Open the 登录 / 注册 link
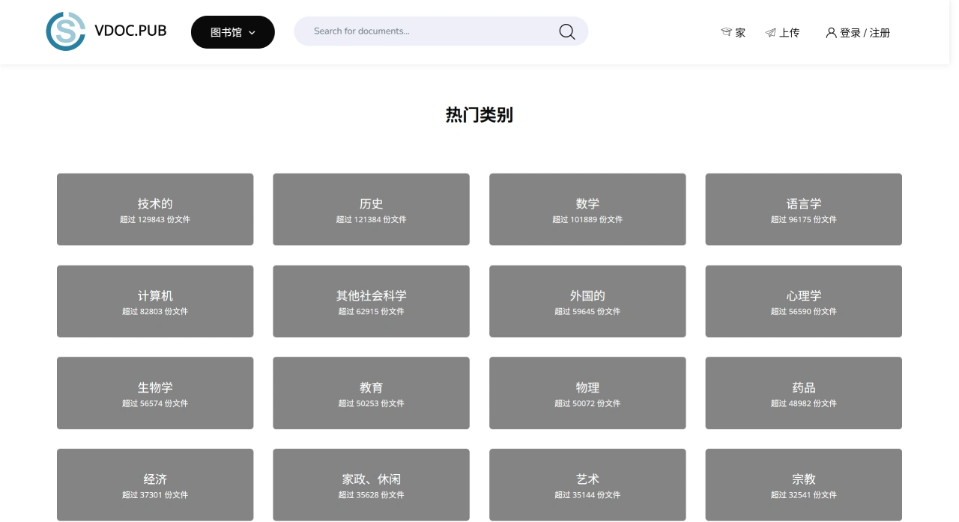Image resolution: width=959 pixels, height=522 pixels. click(865, 33)
